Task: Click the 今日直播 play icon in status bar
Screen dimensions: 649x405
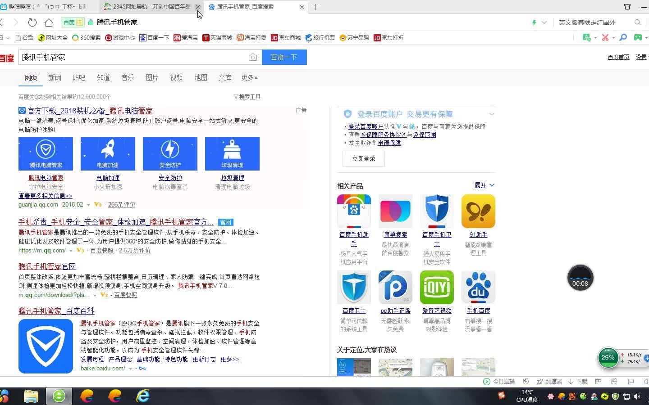Action: pos(487,382)
